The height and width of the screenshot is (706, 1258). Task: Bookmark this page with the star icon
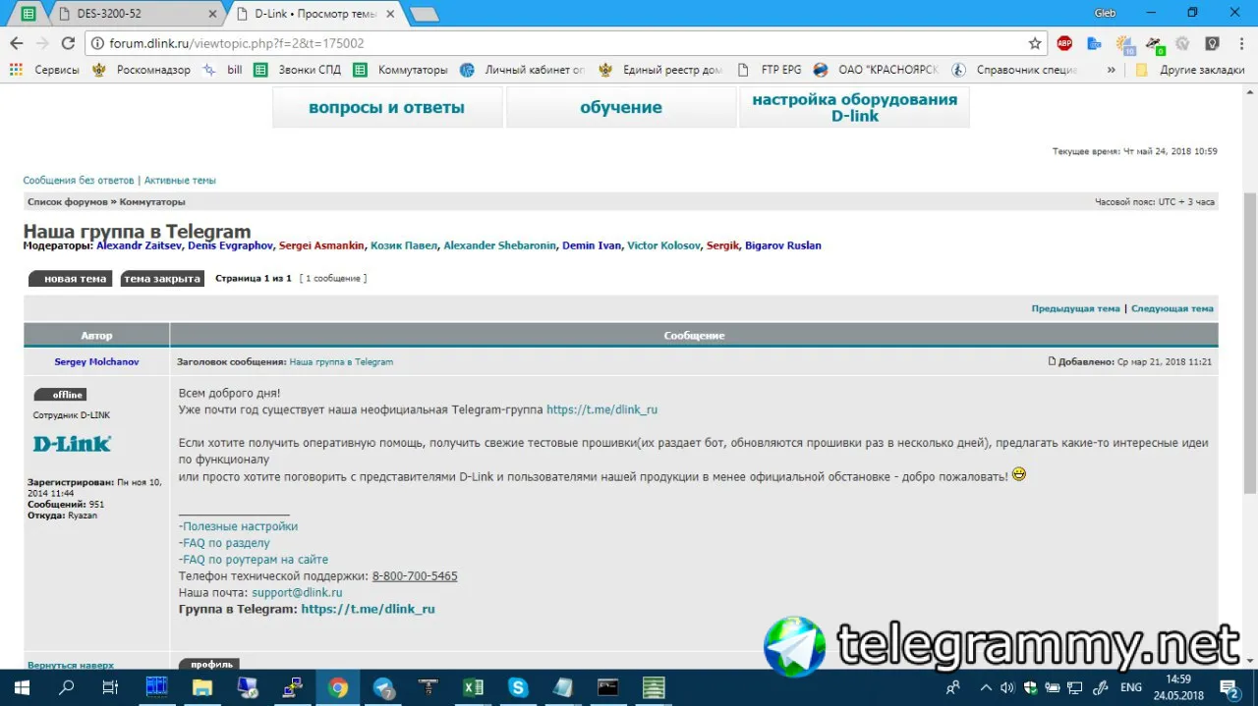click(1035, 43)
